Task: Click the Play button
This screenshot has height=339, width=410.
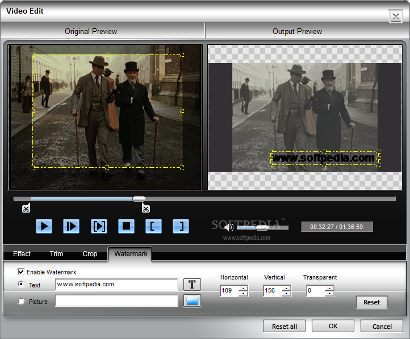Action: point(44,226)
